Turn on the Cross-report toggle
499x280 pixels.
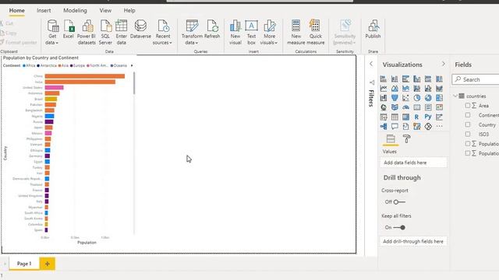coord(399,202)
